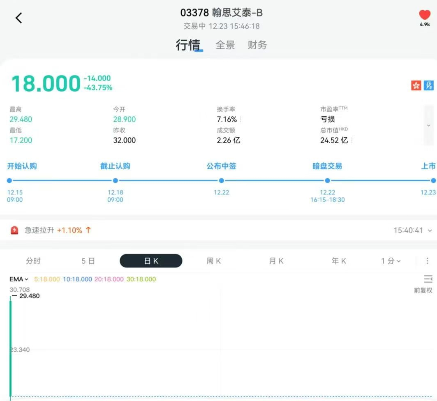The image size is (437, 401).
Task: Tap the back arrow icon
Action: [x=19, y=18]
